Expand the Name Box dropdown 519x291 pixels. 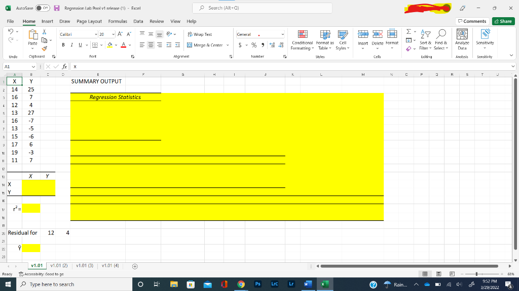point(33,67)
